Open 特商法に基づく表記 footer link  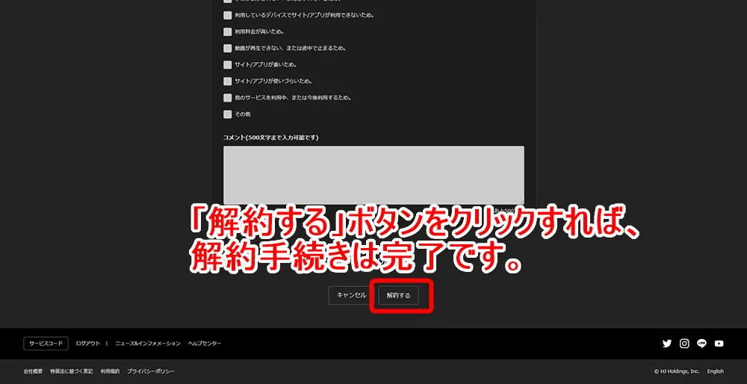click(x=72, y=371)
